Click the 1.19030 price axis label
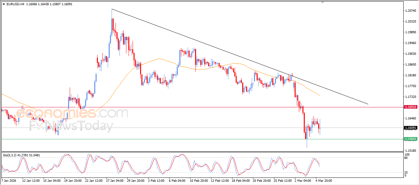This screenshot has width=419, height=185. pyautogui.click(x=410, y=54)
